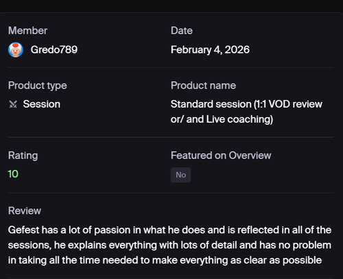Click the Rating label
This screenshot has height=279, width=343.
(x=23, y=156)
